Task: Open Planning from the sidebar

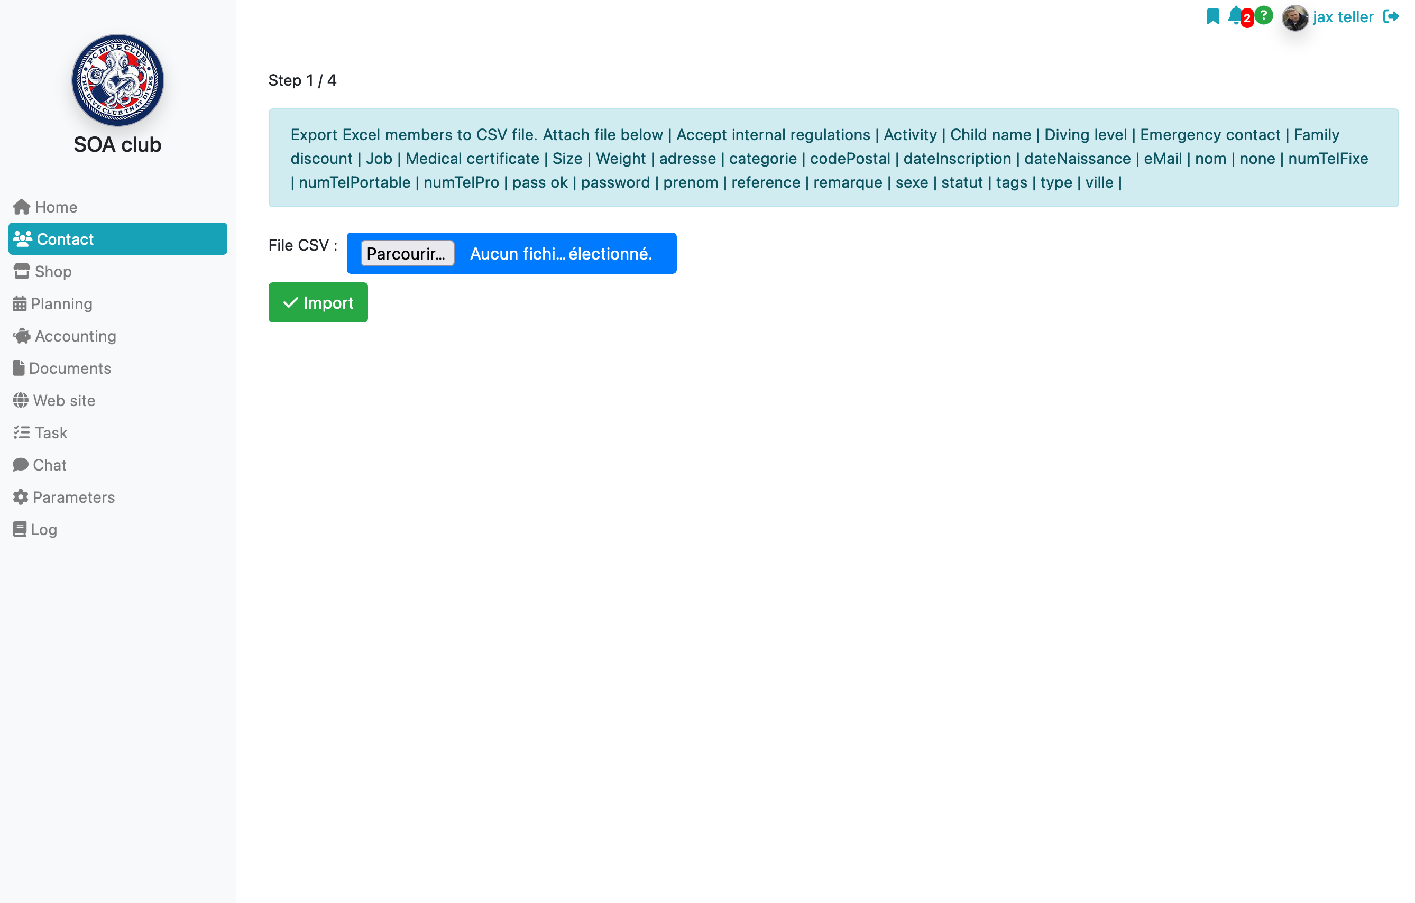Action: pyautogui.click(x=117, y=303)
